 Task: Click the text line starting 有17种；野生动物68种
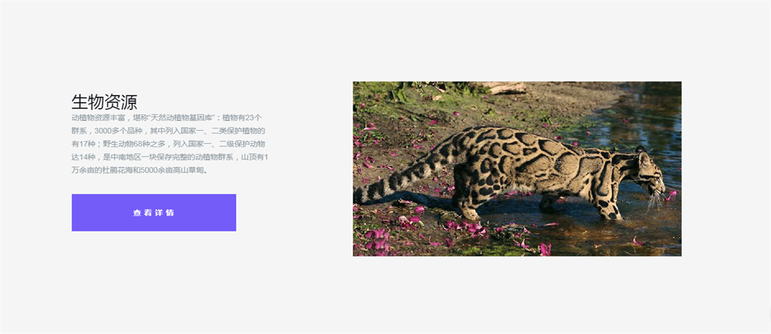168,144
